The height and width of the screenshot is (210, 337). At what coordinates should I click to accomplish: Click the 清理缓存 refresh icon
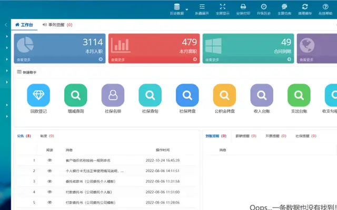tap(305, 7)
